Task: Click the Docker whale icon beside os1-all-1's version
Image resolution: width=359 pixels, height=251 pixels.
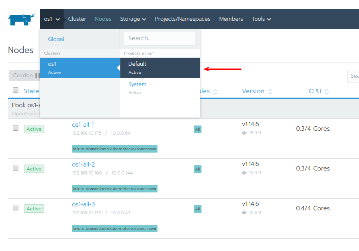Action: point(243,133)
